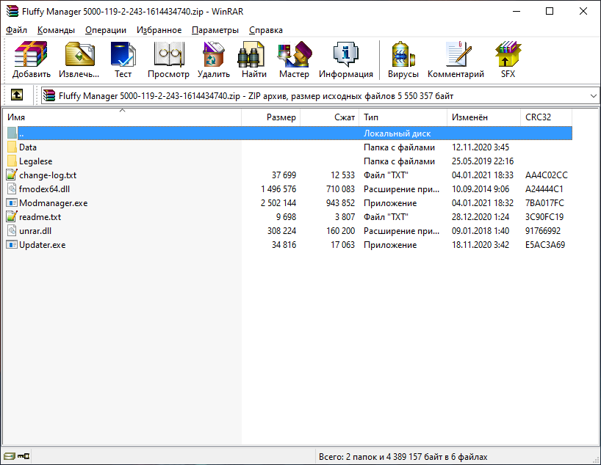601x465 pixels.
Task: Open the Параметры menu
Action: click(215, 30)
